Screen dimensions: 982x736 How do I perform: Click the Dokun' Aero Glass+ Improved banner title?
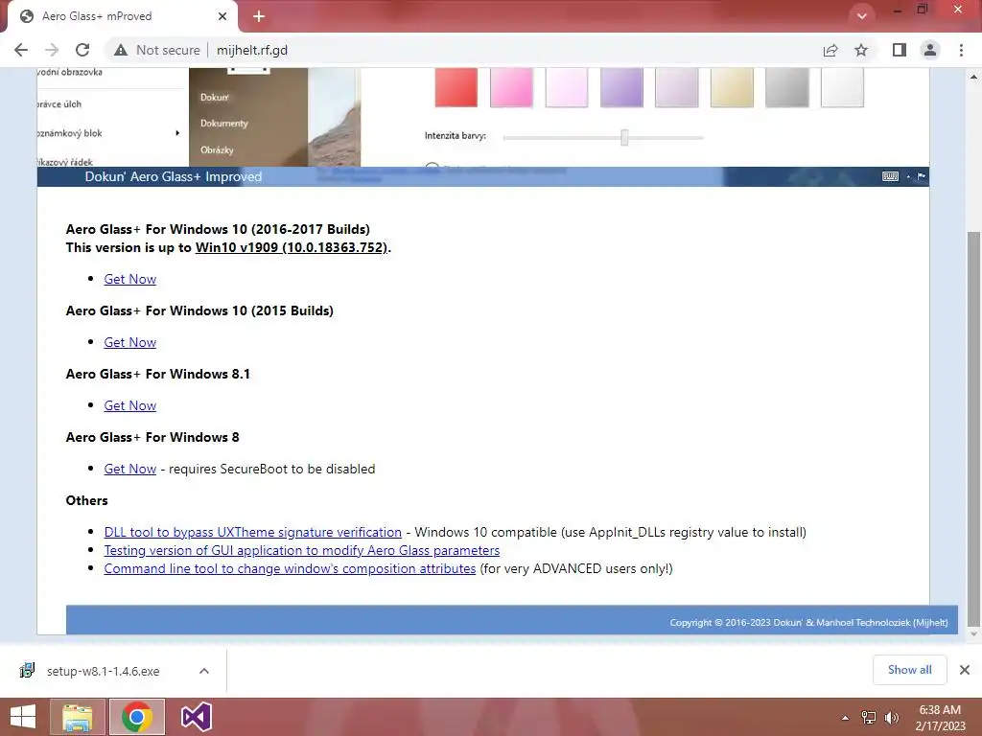(173, 176)
